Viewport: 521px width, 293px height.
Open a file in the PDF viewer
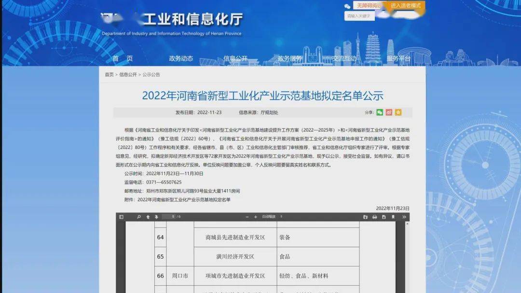coord(365,217)
